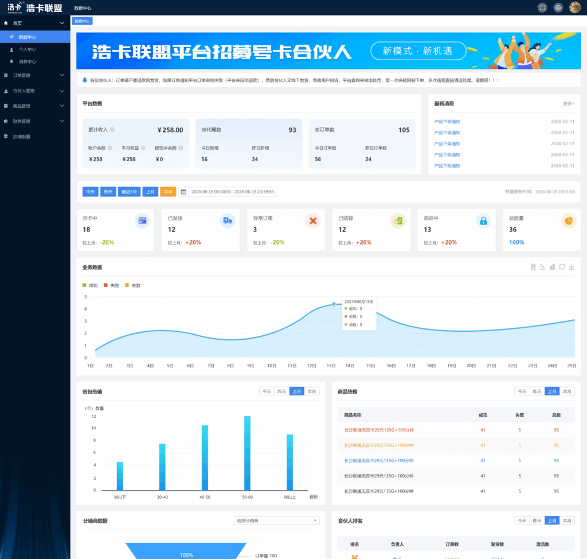Click the 异常订单 red cross icon

click(313, 221)
